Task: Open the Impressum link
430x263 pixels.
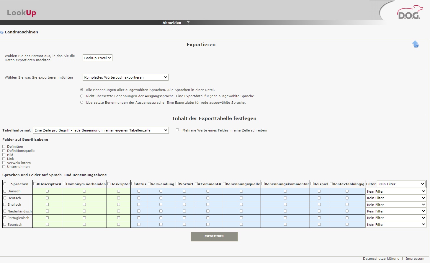Action: click(x=415, y=259)
